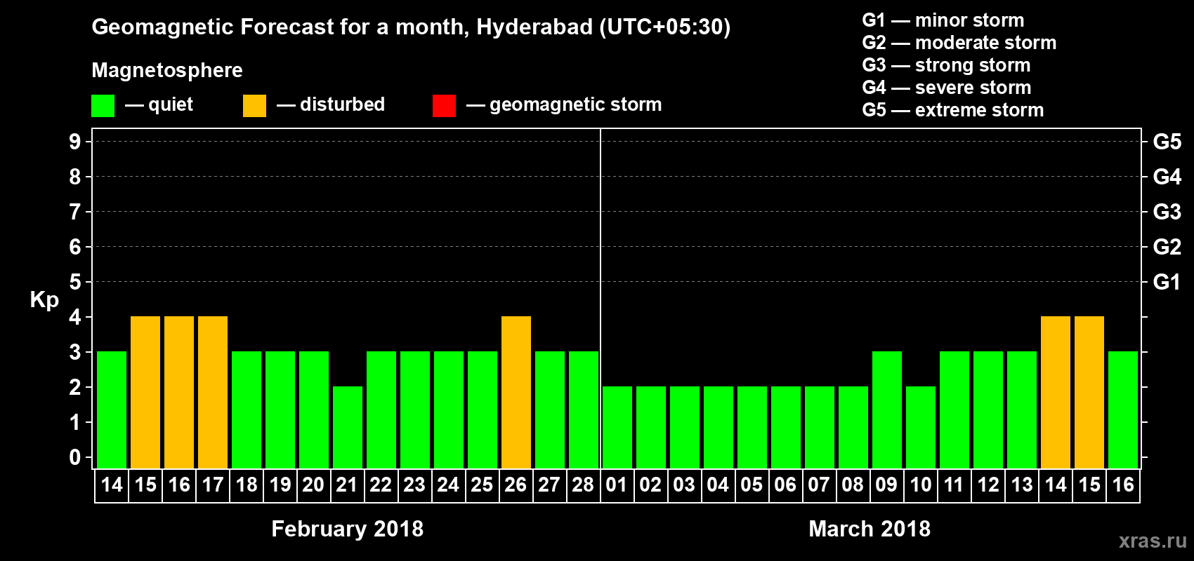The image size is (1194, 561).
Task: Click the March 01 date label
Action: coord(617,485)
